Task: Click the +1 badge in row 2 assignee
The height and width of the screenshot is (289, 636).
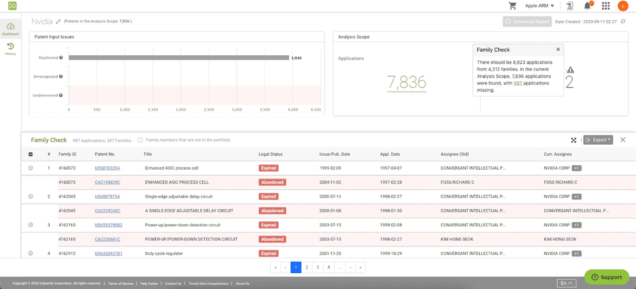Action: click(x=577, y=197)
